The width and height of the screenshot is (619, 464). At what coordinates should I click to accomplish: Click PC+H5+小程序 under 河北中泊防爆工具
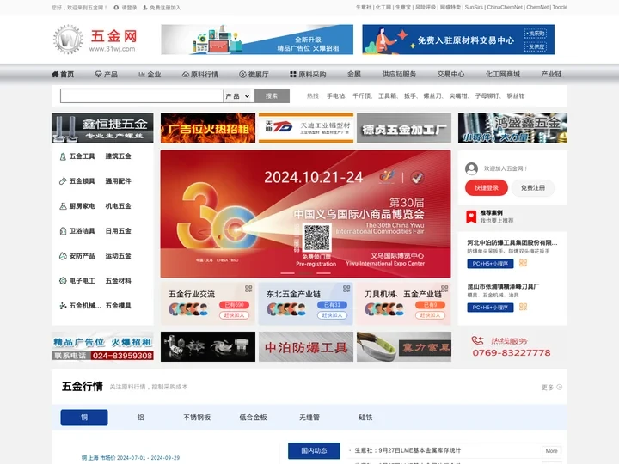[490, 264]
